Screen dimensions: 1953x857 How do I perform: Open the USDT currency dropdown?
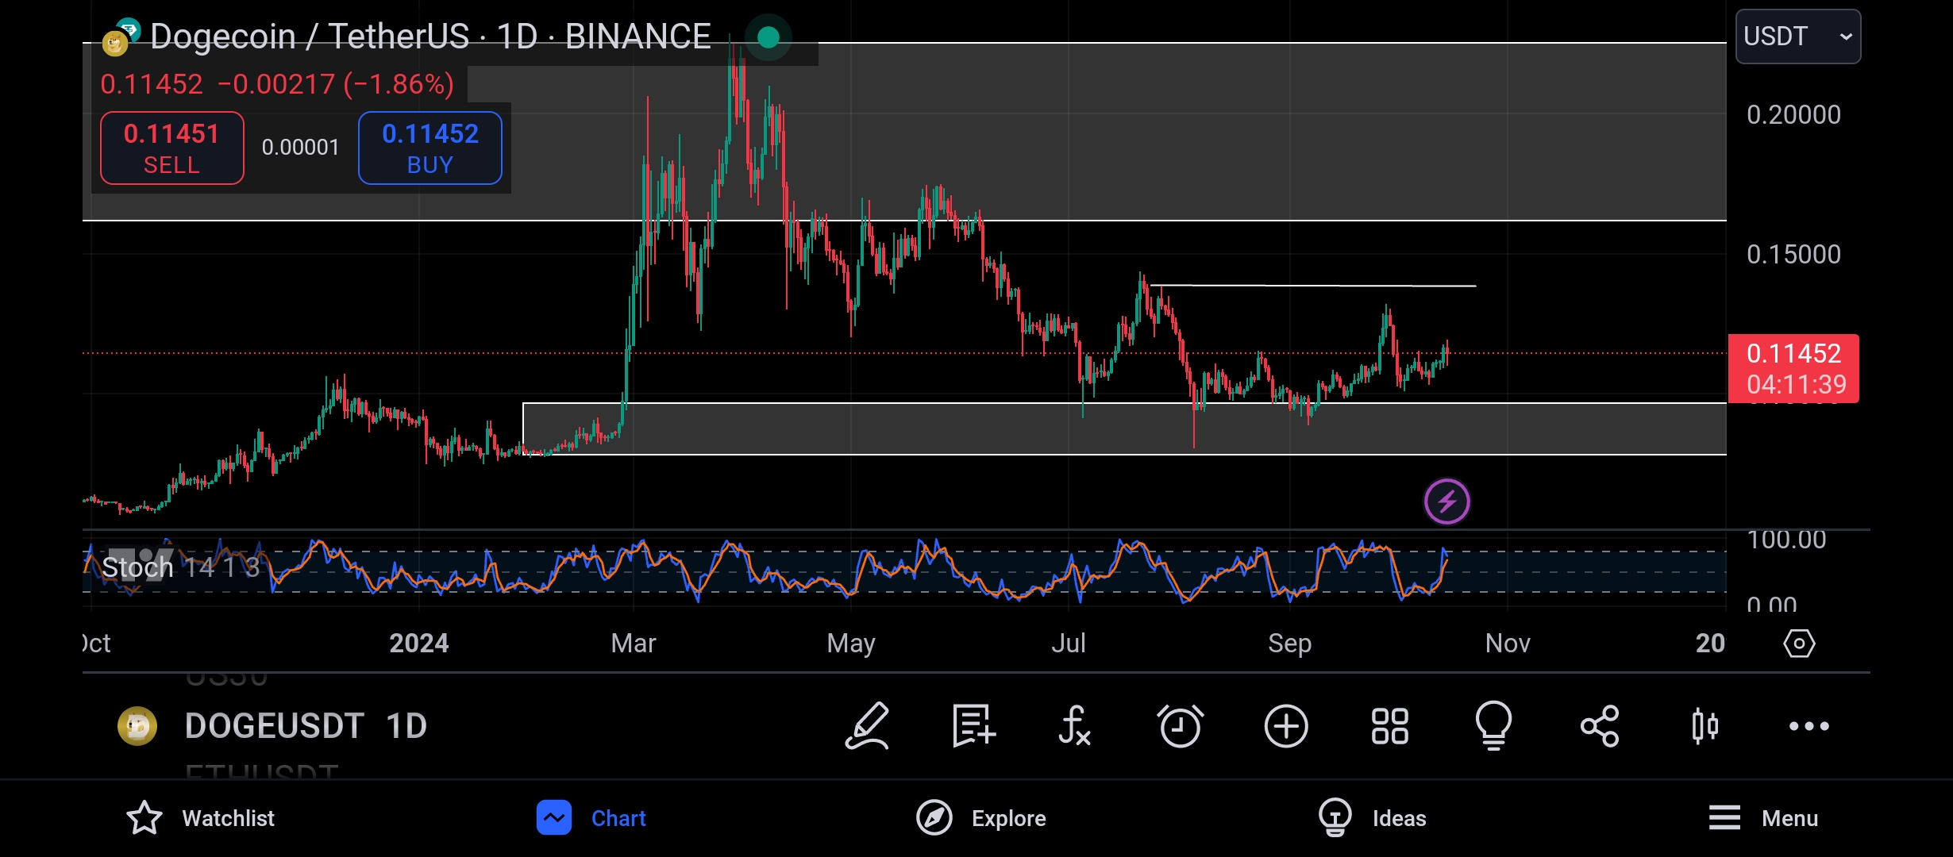(x=1797, y=37)
